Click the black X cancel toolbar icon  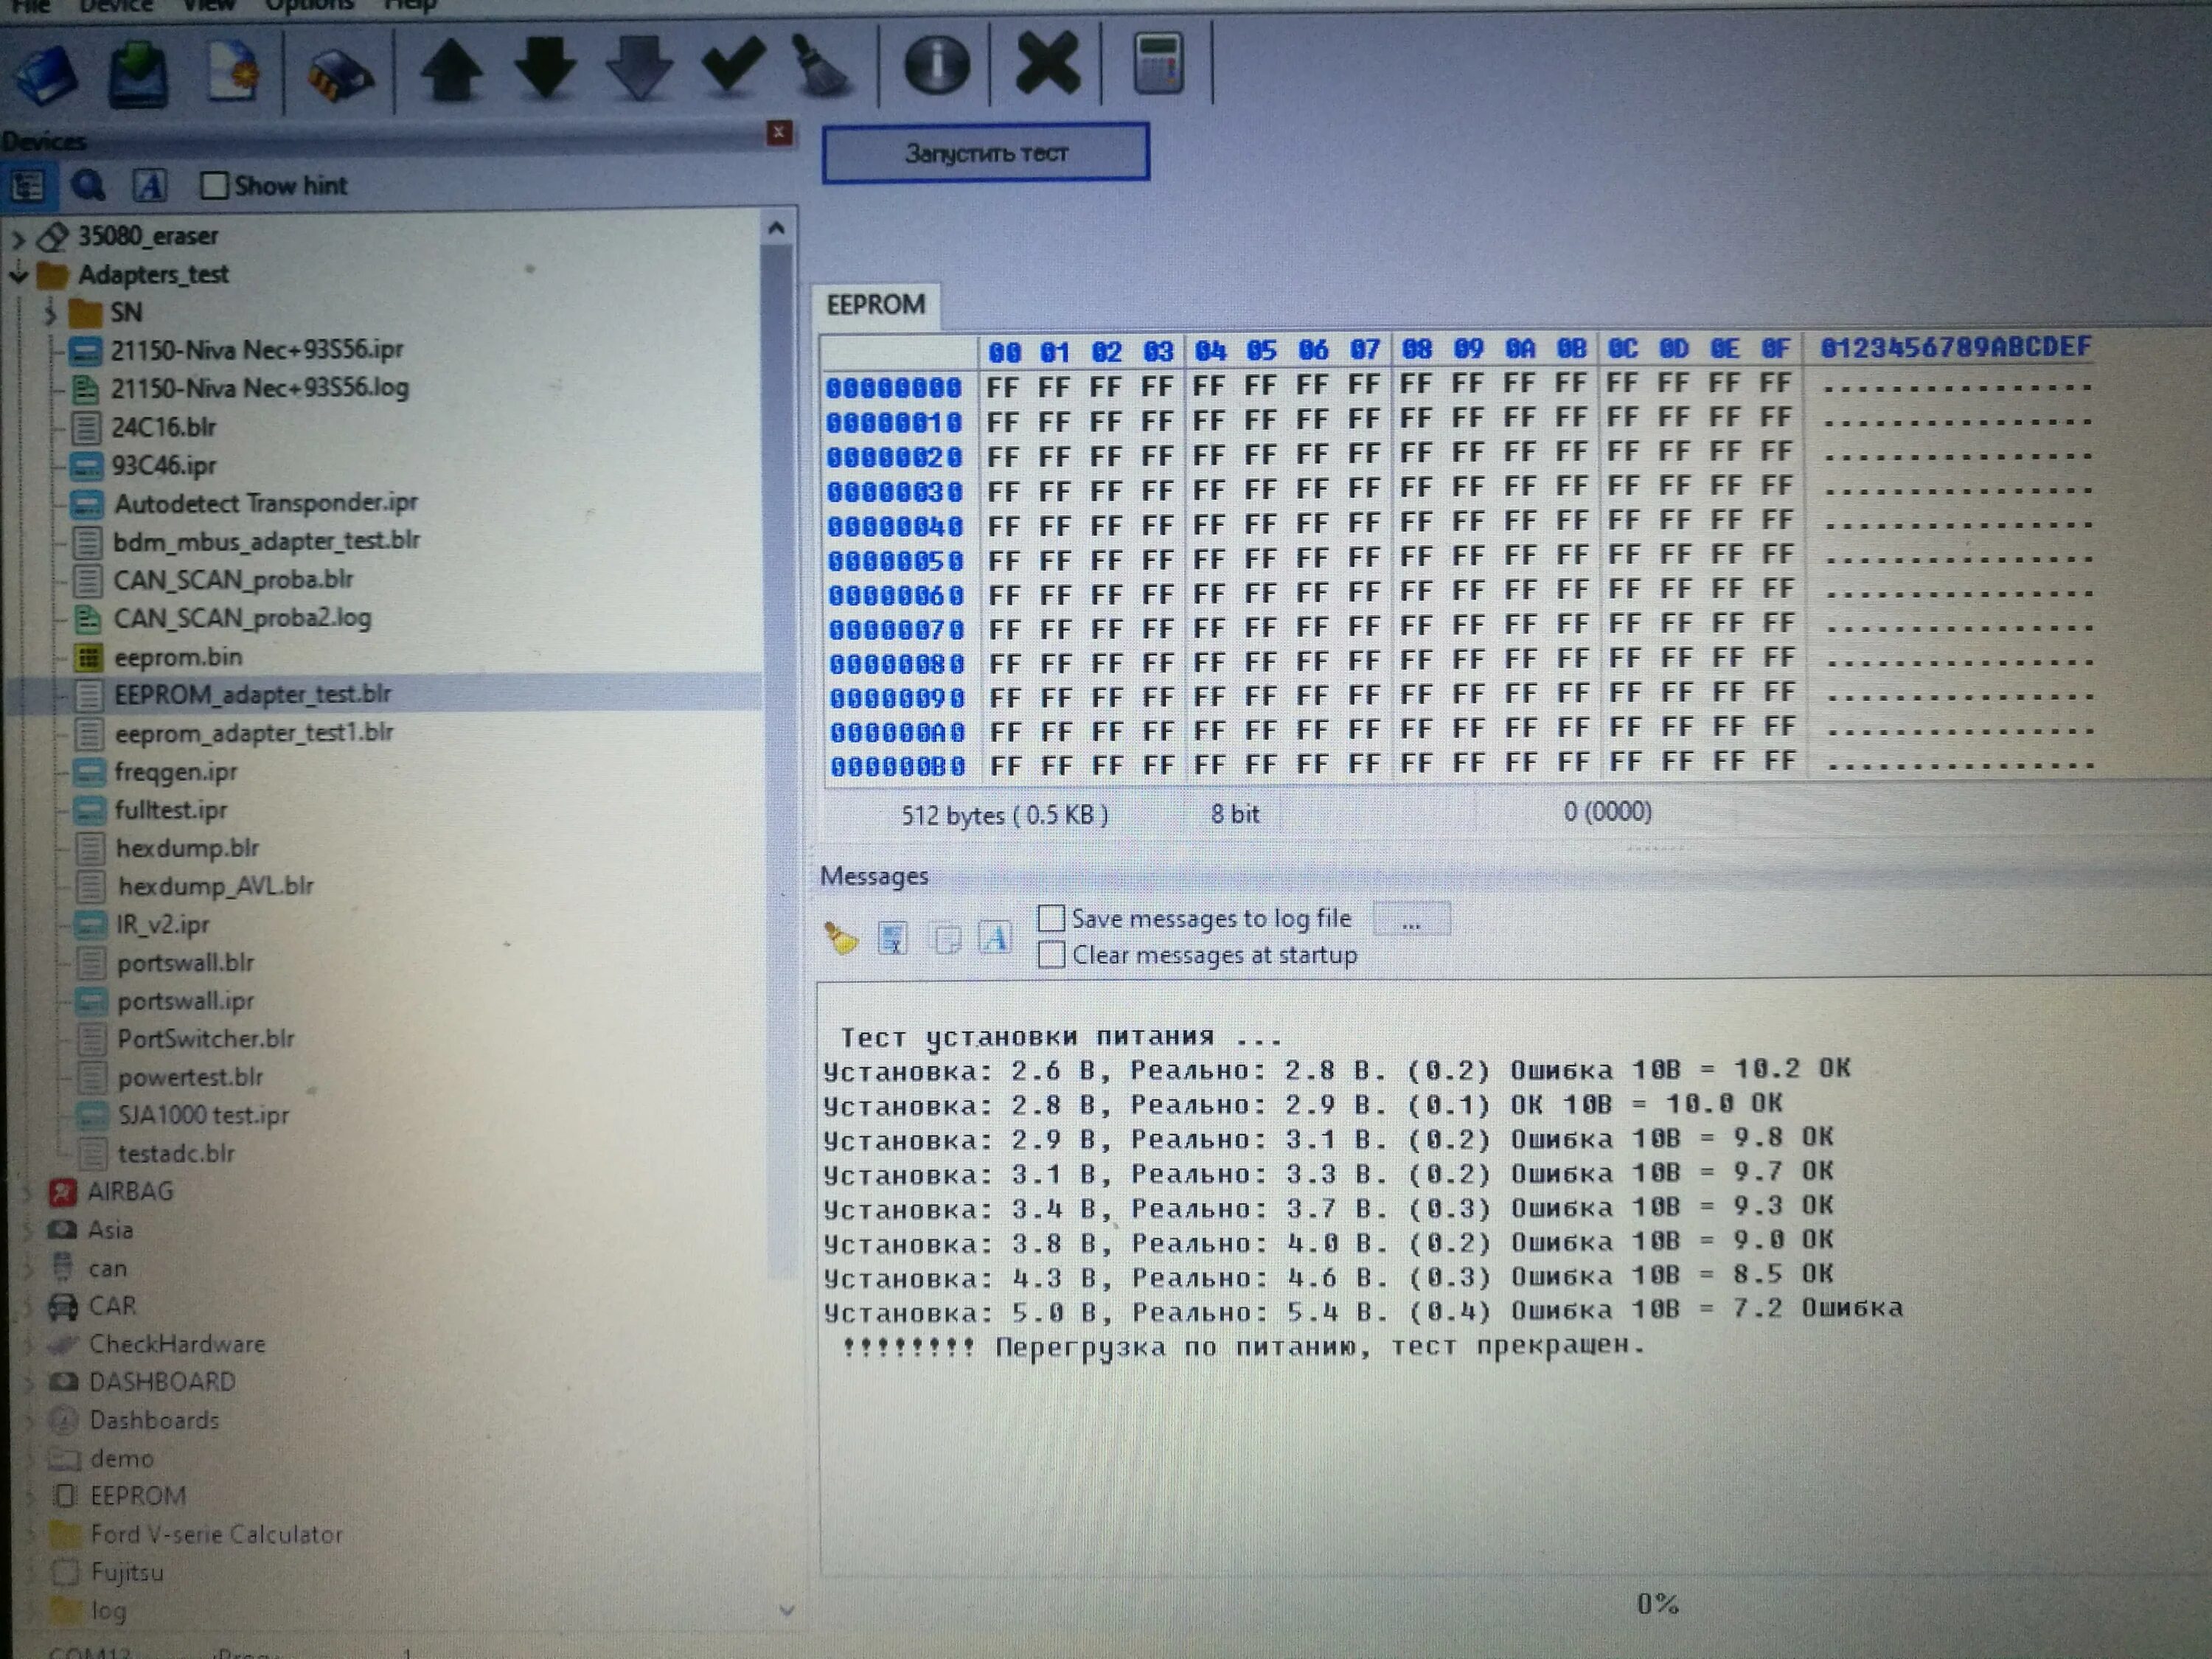pos(1046,64)
